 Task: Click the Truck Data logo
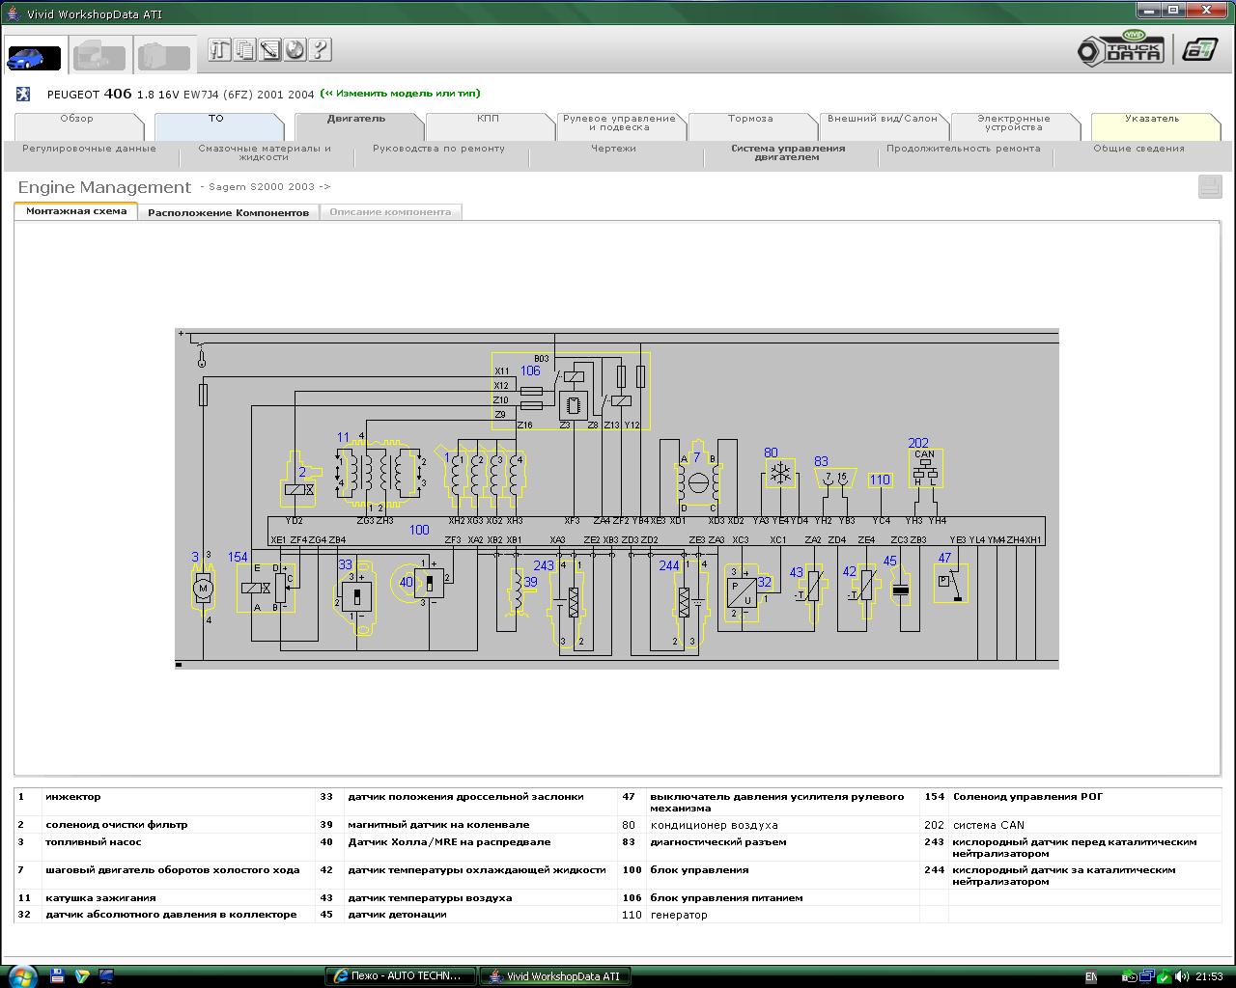pos(1120,50)
